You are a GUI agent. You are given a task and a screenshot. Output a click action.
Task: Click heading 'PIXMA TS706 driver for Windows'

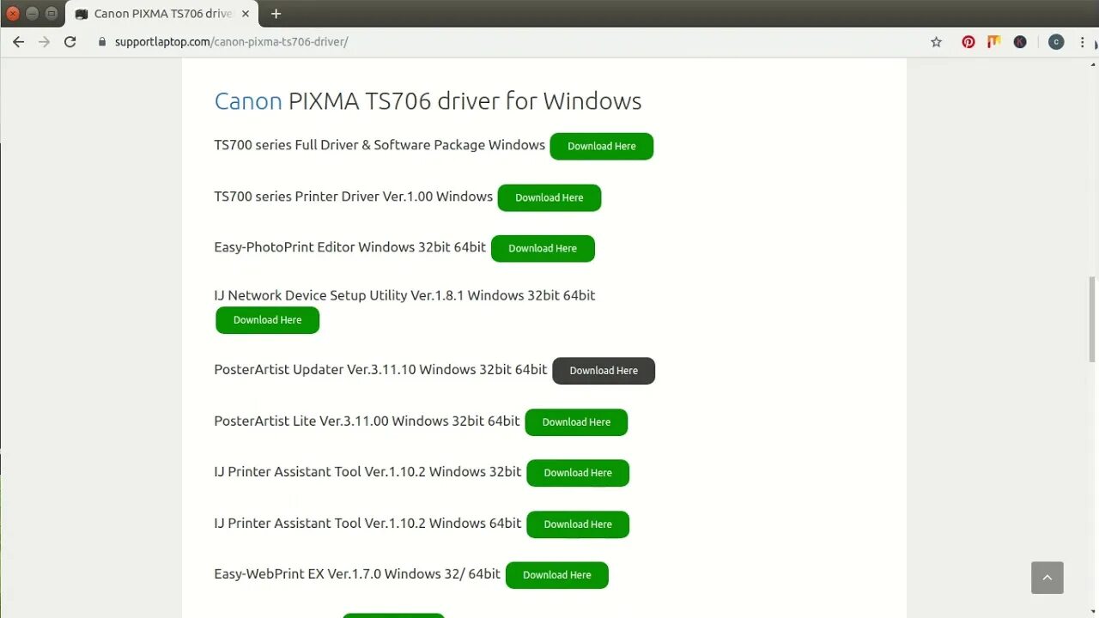(x=464, y=101)
